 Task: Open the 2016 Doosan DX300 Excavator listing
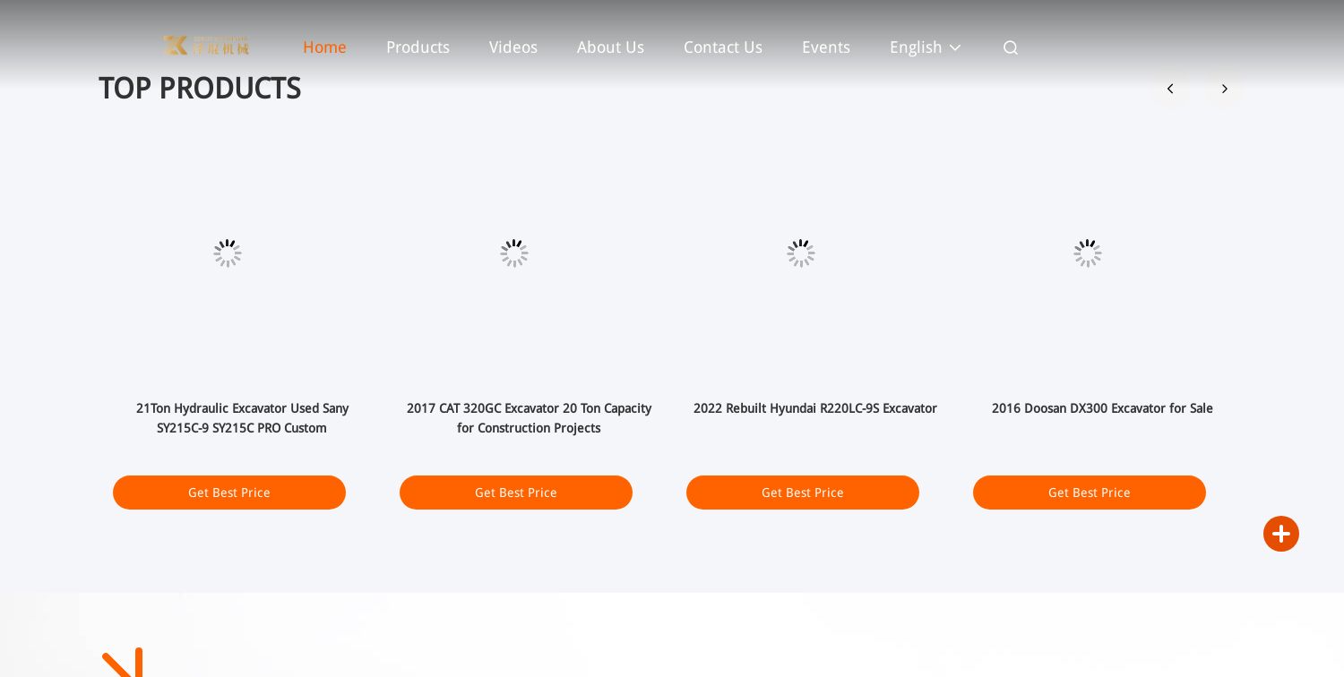point(1102,408)
